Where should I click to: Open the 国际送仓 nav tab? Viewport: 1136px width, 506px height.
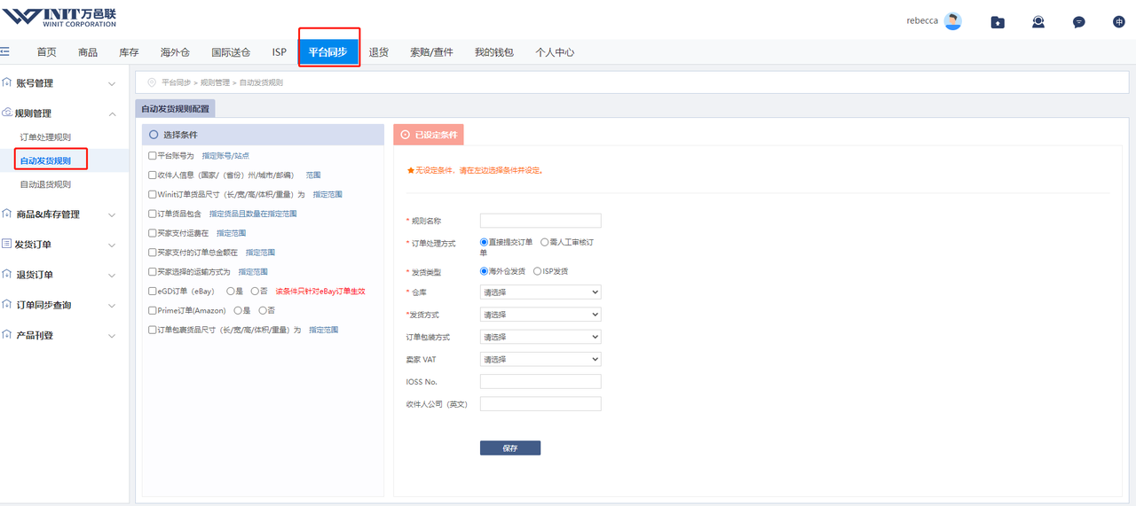click(x=231, y=52)
